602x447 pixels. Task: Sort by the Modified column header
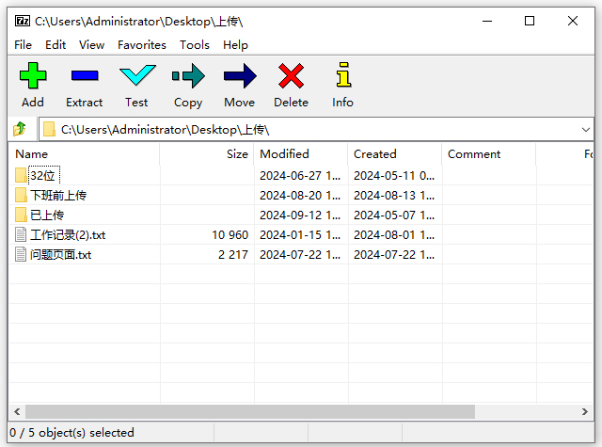pyautogui.click(x=301, y=154)
